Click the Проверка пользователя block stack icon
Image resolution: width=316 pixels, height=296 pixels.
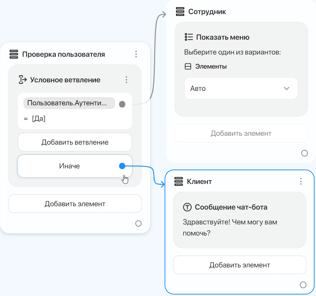click(14, 55)
